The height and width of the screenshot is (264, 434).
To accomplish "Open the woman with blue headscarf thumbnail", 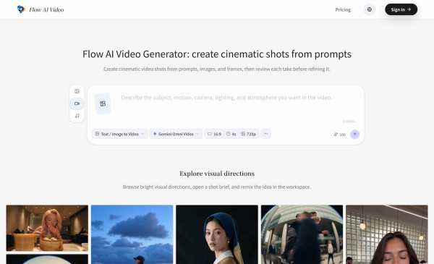I will [217, 234].
